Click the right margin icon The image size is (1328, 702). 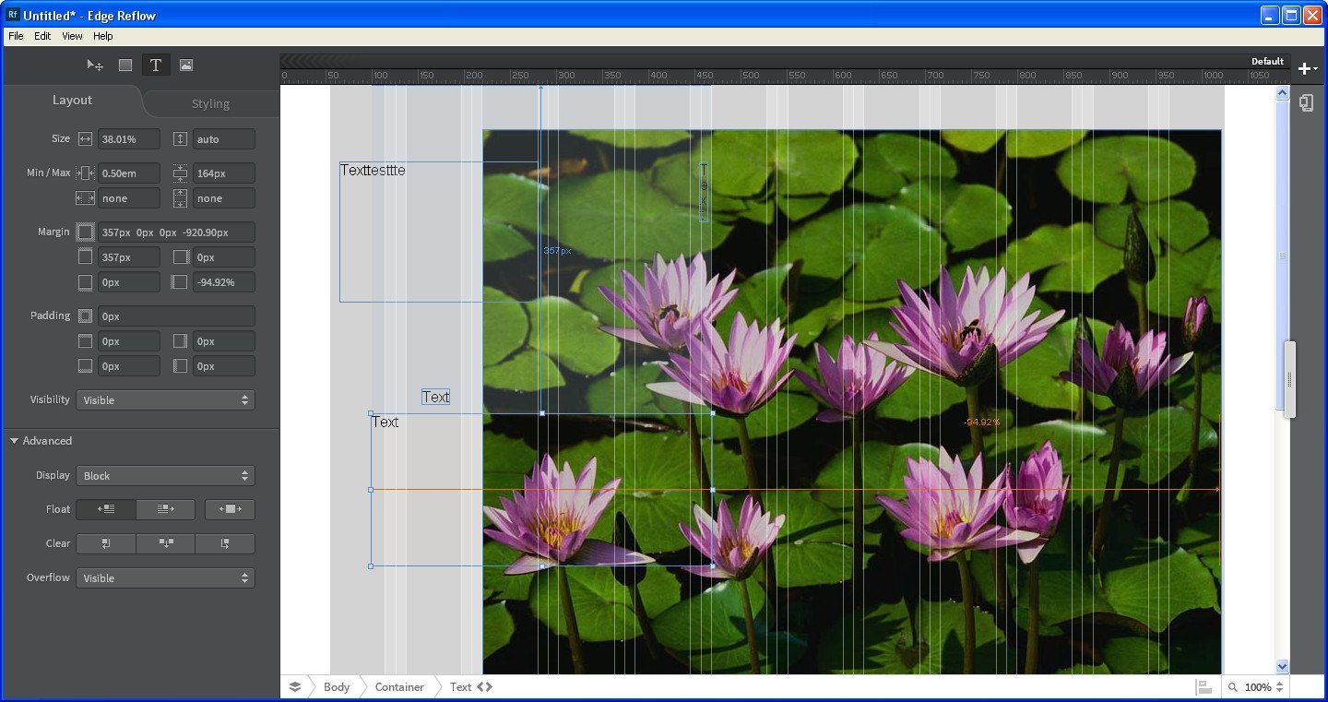tap(181, 257)
